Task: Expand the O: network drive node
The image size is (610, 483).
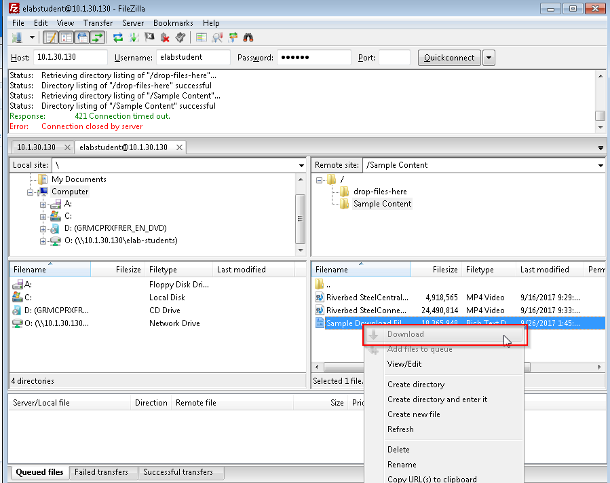Action: 43,241
